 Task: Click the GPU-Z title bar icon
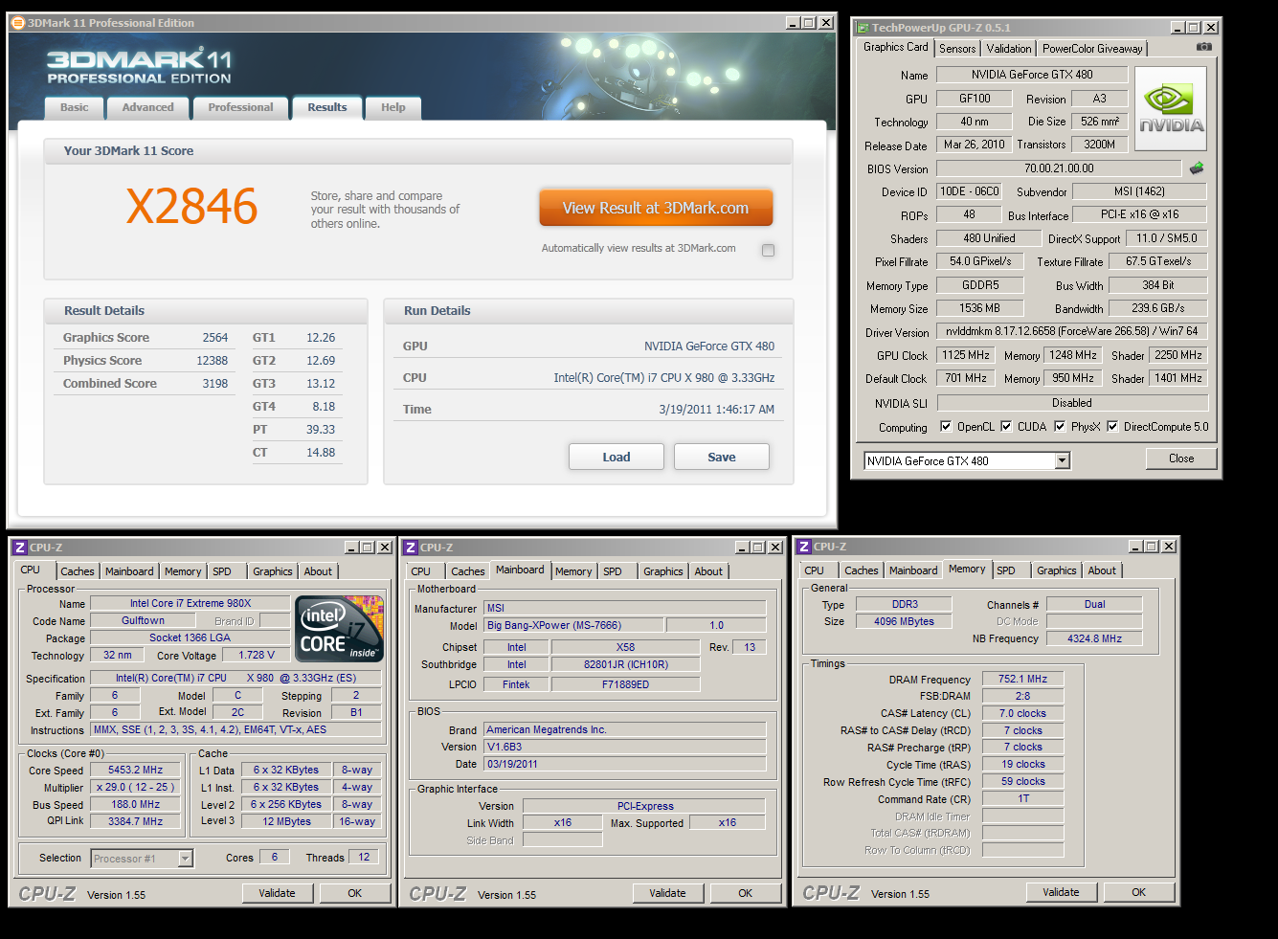tap(863, 28)
